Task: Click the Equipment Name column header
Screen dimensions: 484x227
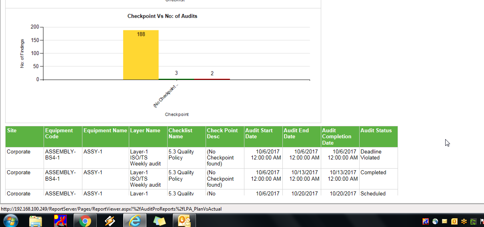Action: coord(105,137)
